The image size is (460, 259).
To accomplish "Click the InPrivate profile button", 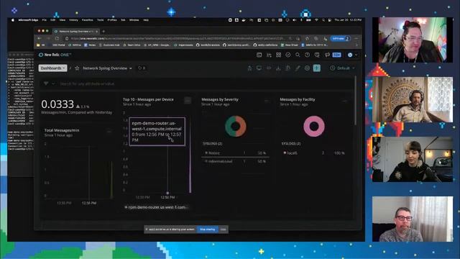I will [340, 38].
